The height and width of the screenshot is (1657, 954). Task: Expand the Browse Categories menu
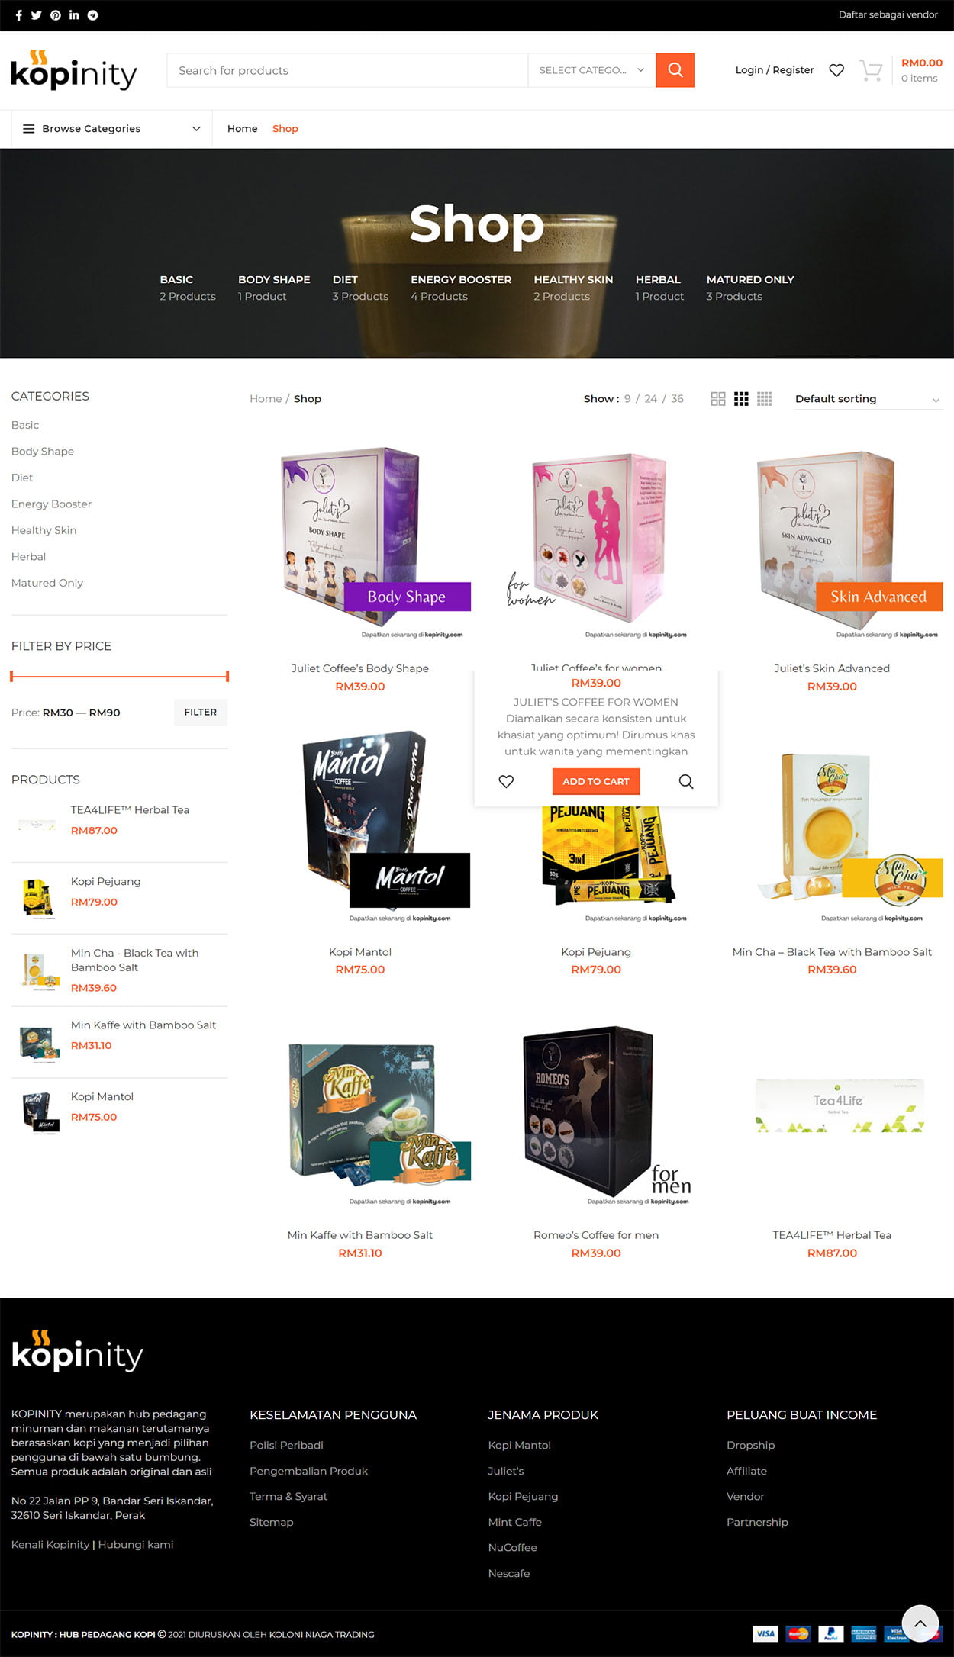point(112,129)
